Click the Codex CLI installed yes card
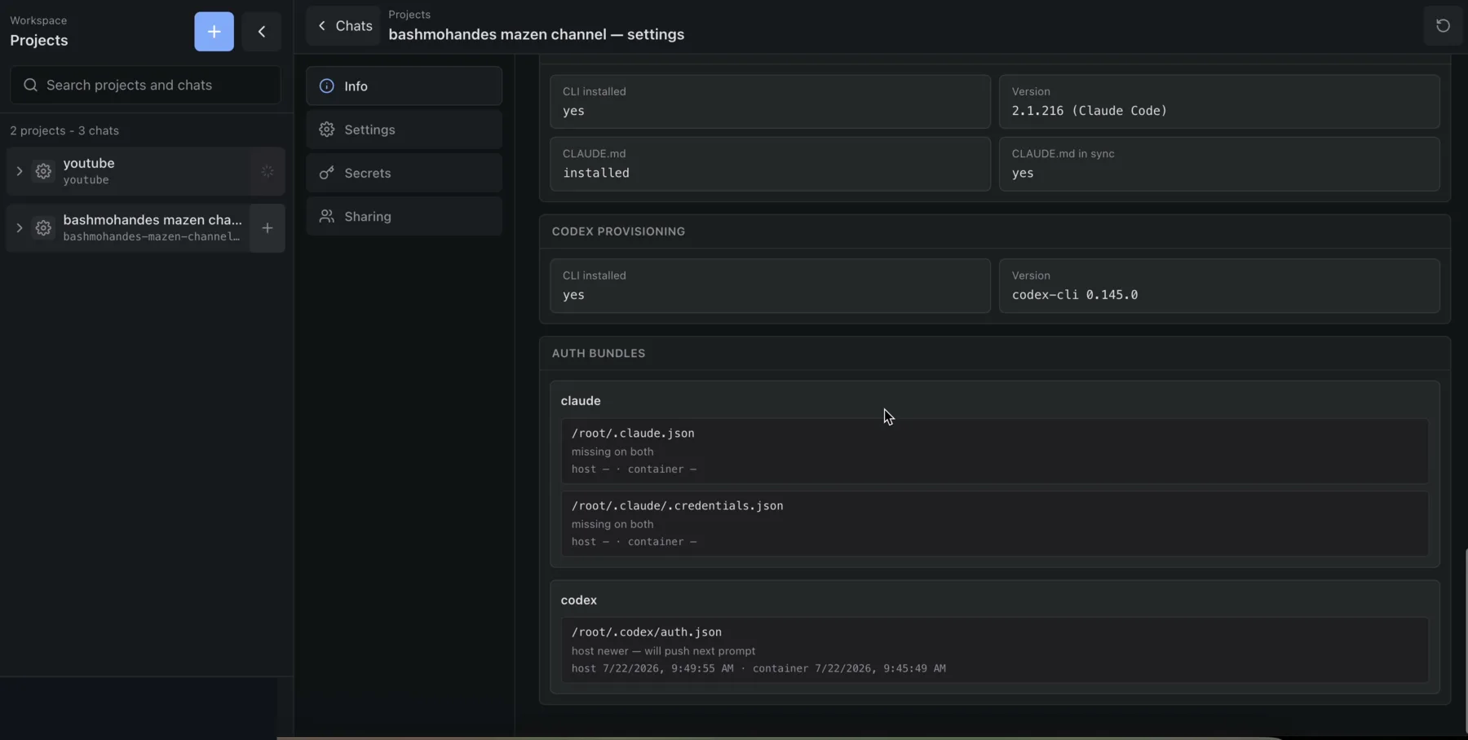Viewport: 1468px width, 740px height. click(770, 286)
